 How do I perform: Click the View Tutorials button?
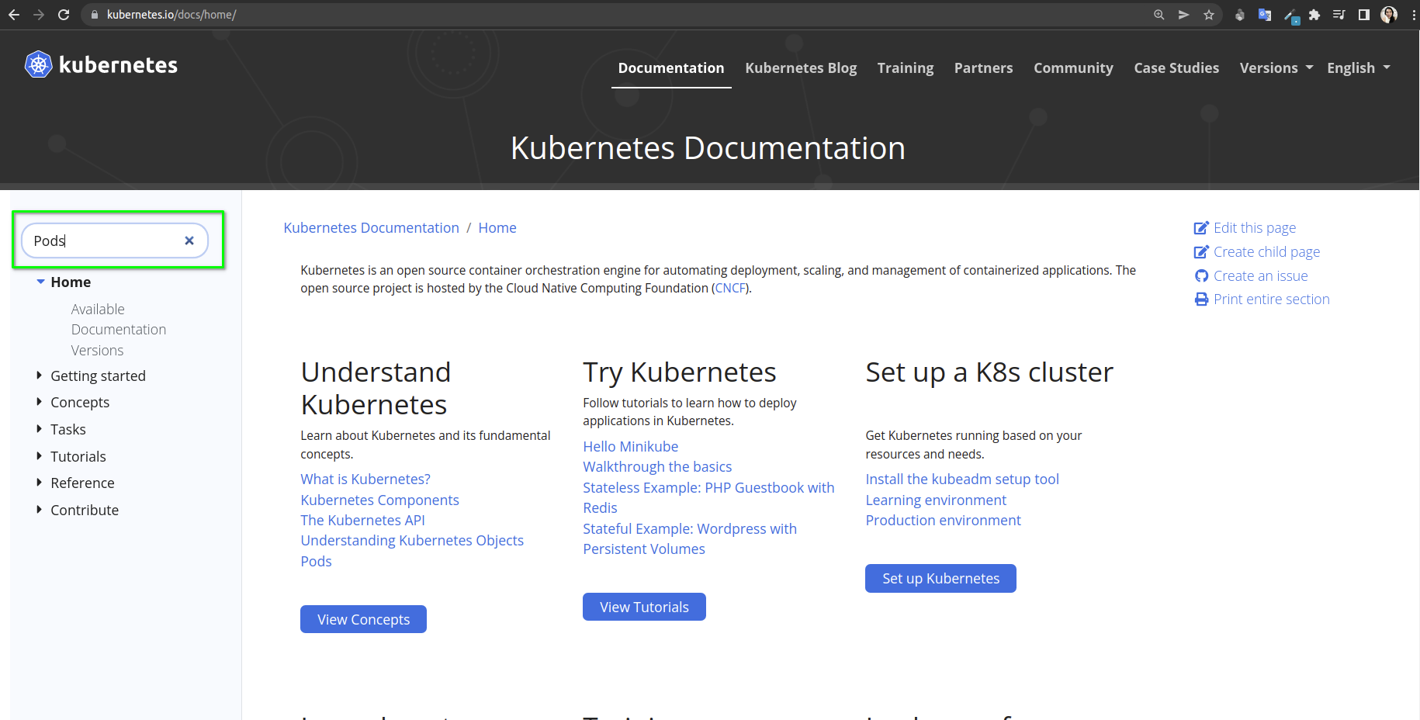[x=644, y=607]
